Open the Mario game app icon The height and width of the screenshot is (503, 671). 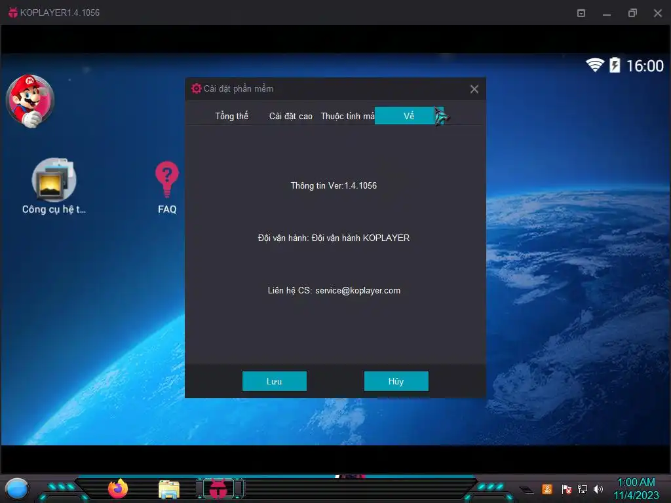coord(30,101)
